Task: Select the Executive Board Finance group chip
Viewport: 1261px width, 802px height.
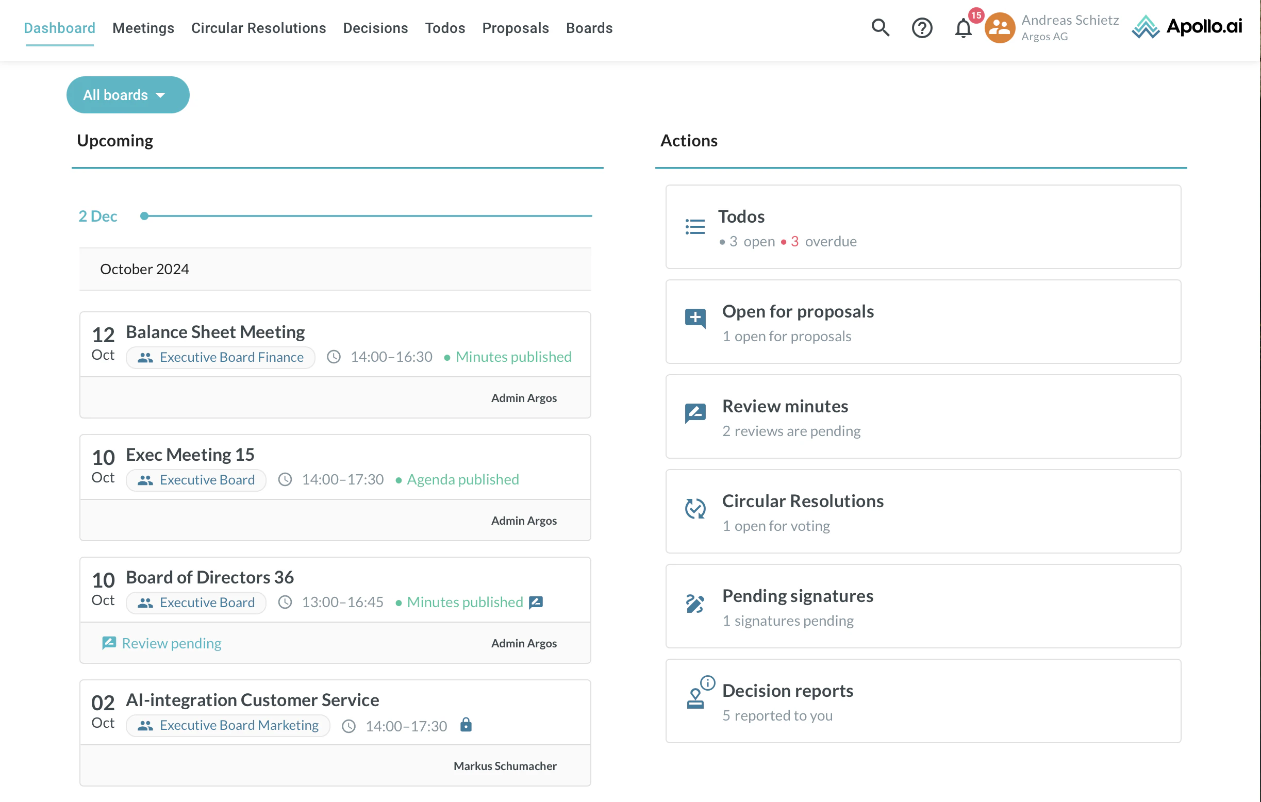Action: coord(220,357)
